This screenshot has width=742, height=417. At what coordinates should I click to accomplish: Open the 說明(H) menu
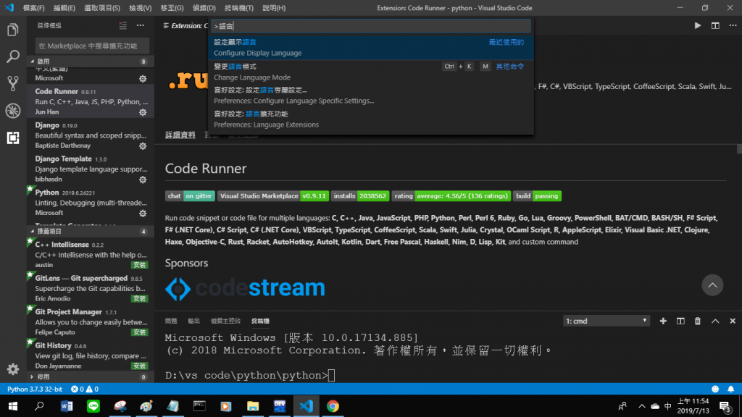click(274, 8)
